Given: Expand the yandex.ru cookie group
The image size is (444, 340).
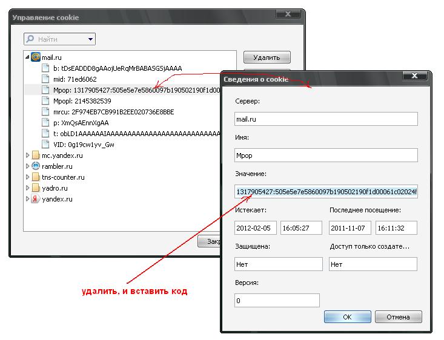Looking at the screenshot, I should click(x=27, y=199).
